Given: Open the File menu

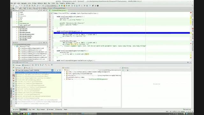Looking at the screenshot, I should (x=12, y=3).
